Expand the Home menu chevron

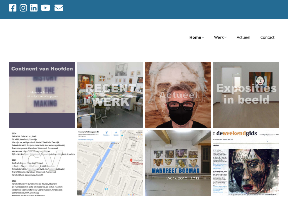[x=203, y=38]
